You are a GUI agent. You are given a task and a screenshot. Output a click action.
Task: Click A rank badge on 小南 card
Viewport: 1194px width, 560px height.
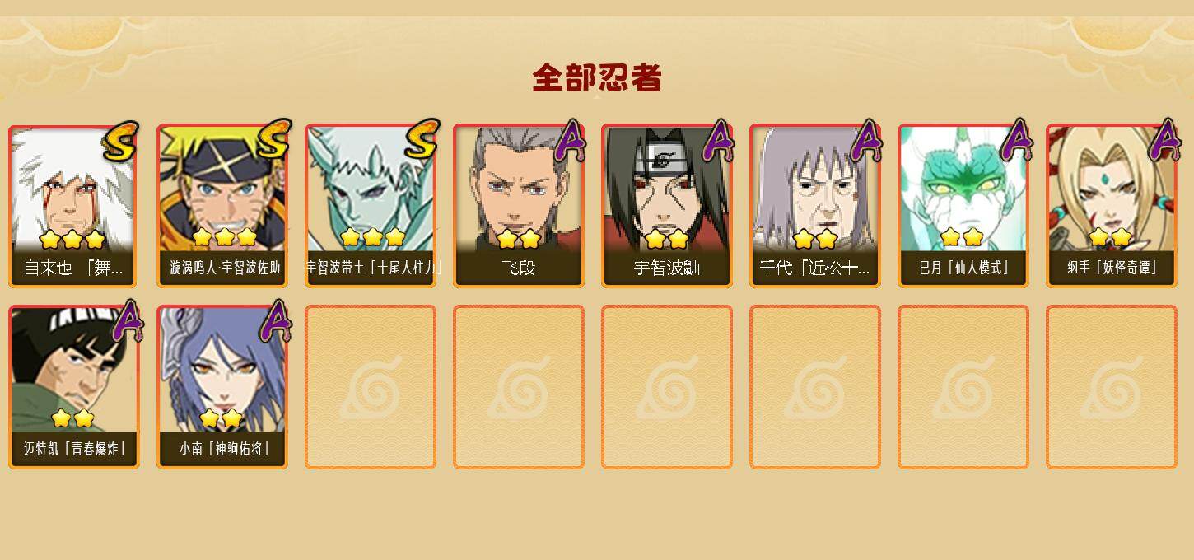click(x=275, y=321)
